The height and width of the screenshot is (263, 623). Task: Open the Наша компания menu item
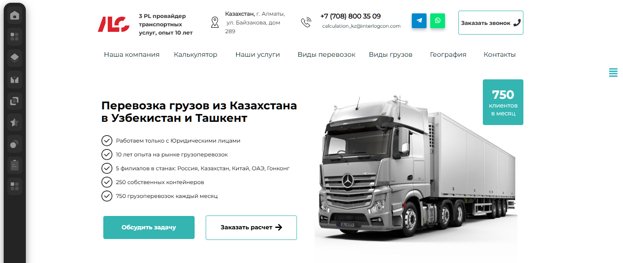(131, 54)
